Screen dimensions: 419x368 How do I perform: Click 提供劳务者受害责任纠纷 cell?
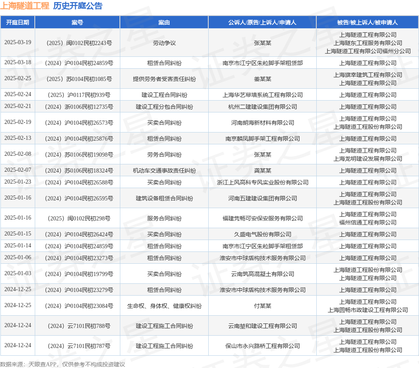point(164,79)
